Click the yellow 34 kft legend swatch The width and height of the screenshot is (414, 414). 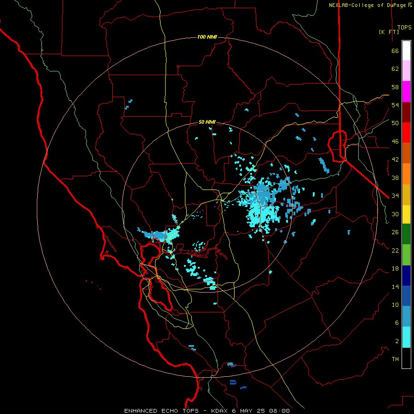click(x=406, y=214)
